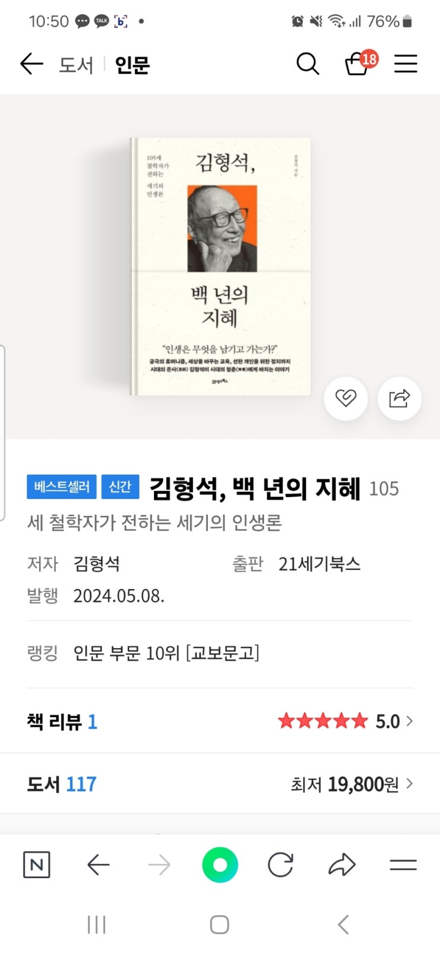The height and width of the screenshot is (954, 440).
Task: Navigate back using browser back arrow
Action: point(98,865)
